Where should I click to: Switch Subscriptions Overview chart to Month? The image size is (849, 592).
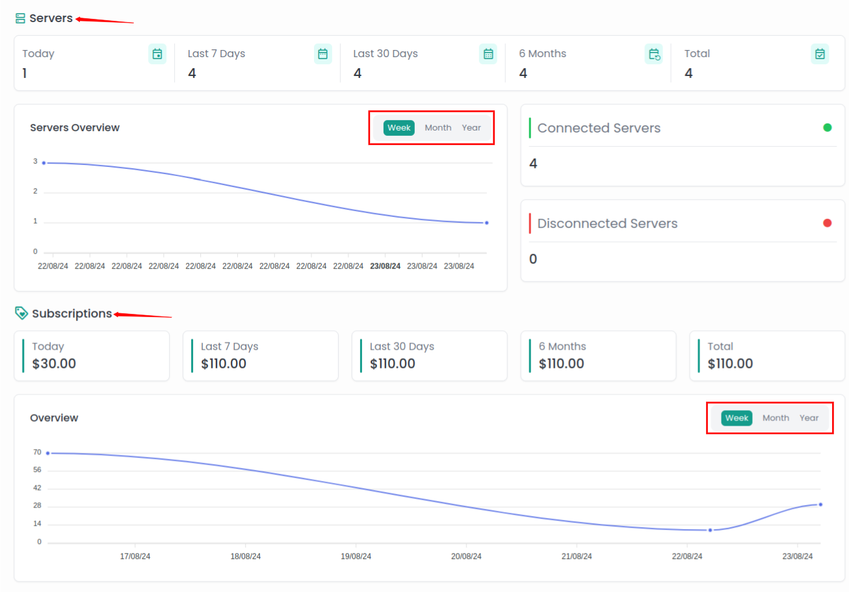tap(776, 418)
